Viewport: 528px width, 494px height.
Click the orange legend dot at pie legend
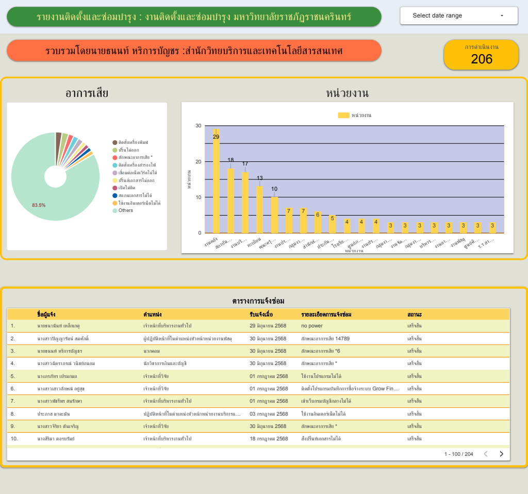pos(115,203)
